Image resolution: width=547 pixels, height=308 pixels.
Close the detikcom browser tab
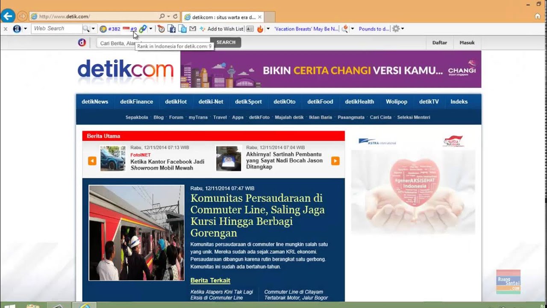point(260,17)
